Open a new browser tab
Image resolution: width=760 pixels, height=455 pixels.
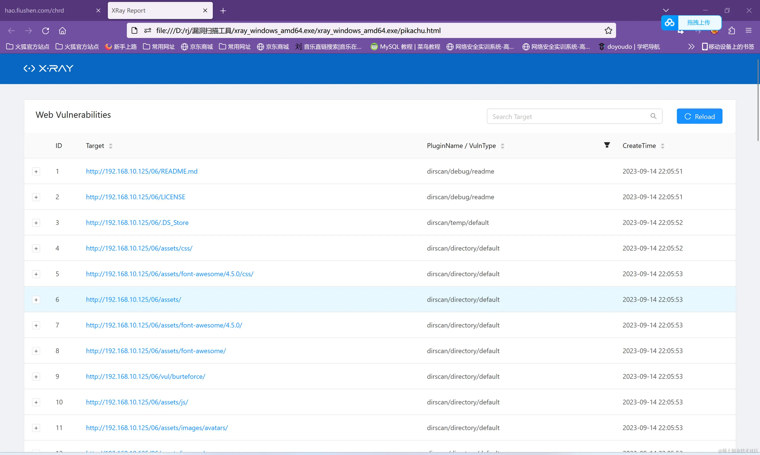[x=223, y=11]
